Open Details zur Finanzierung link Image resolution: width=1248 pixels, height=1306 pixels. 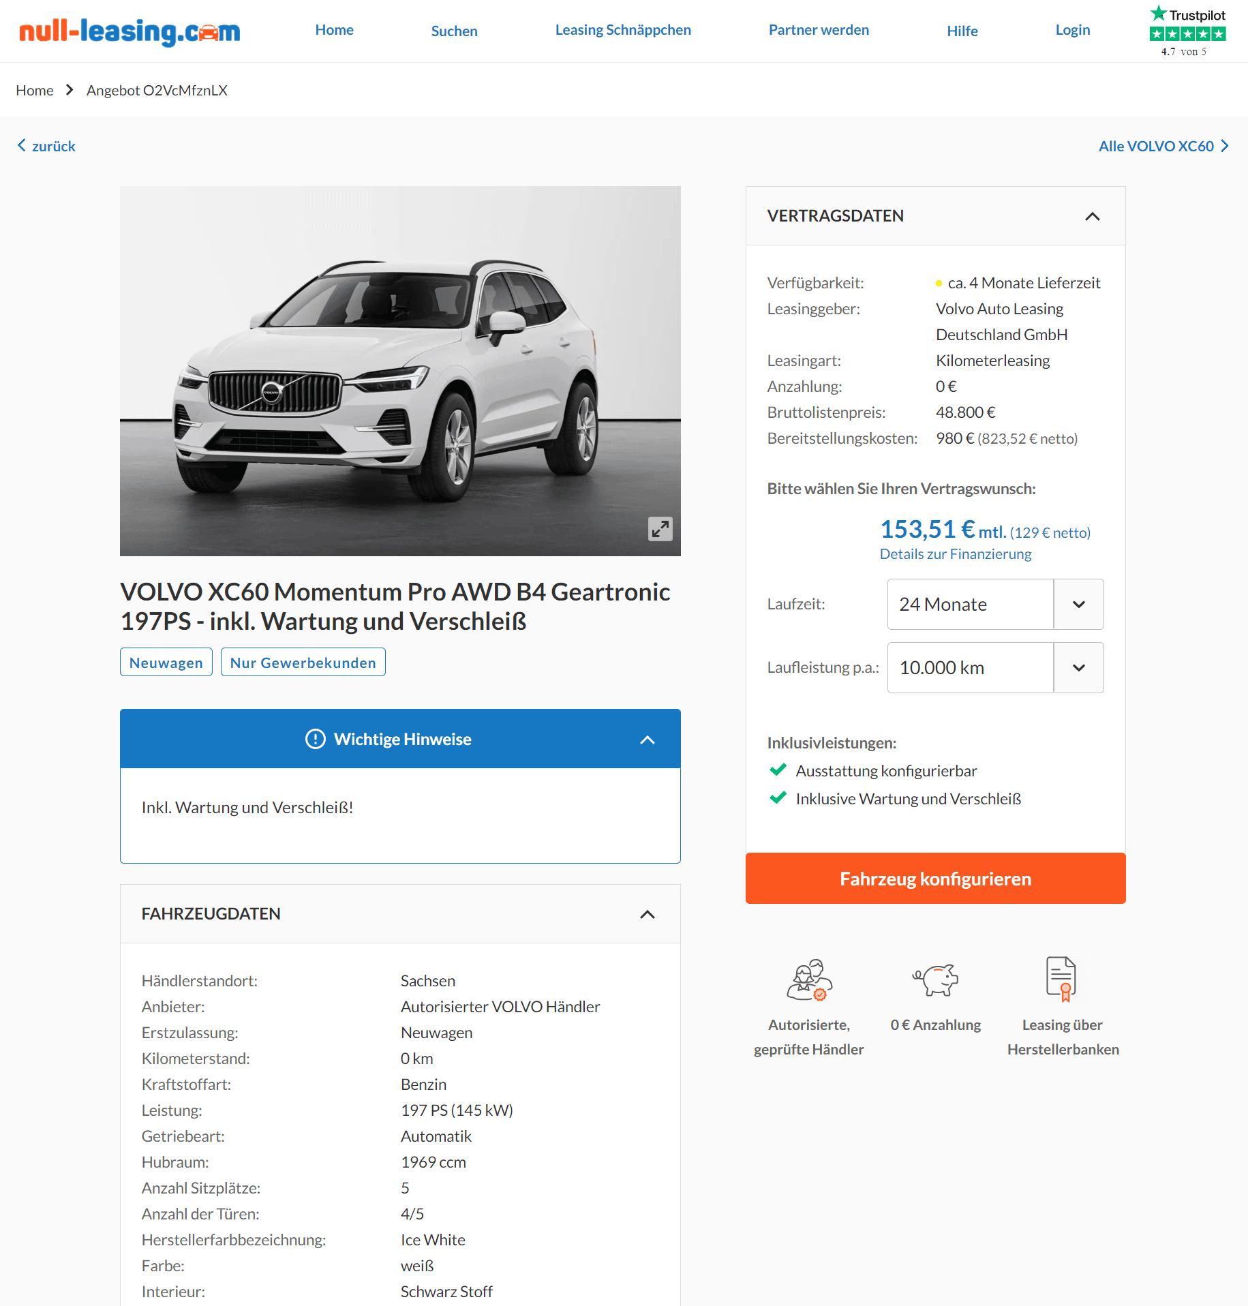[956, 554]
